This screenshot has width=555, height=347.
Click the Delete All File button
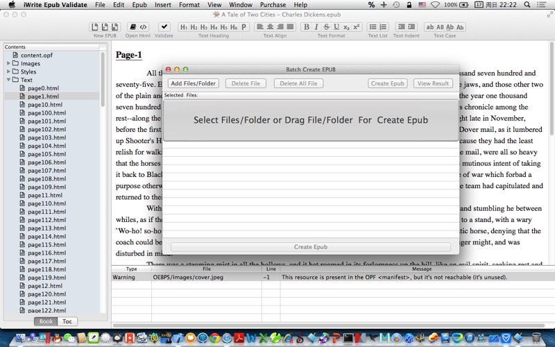pos(298,83)
